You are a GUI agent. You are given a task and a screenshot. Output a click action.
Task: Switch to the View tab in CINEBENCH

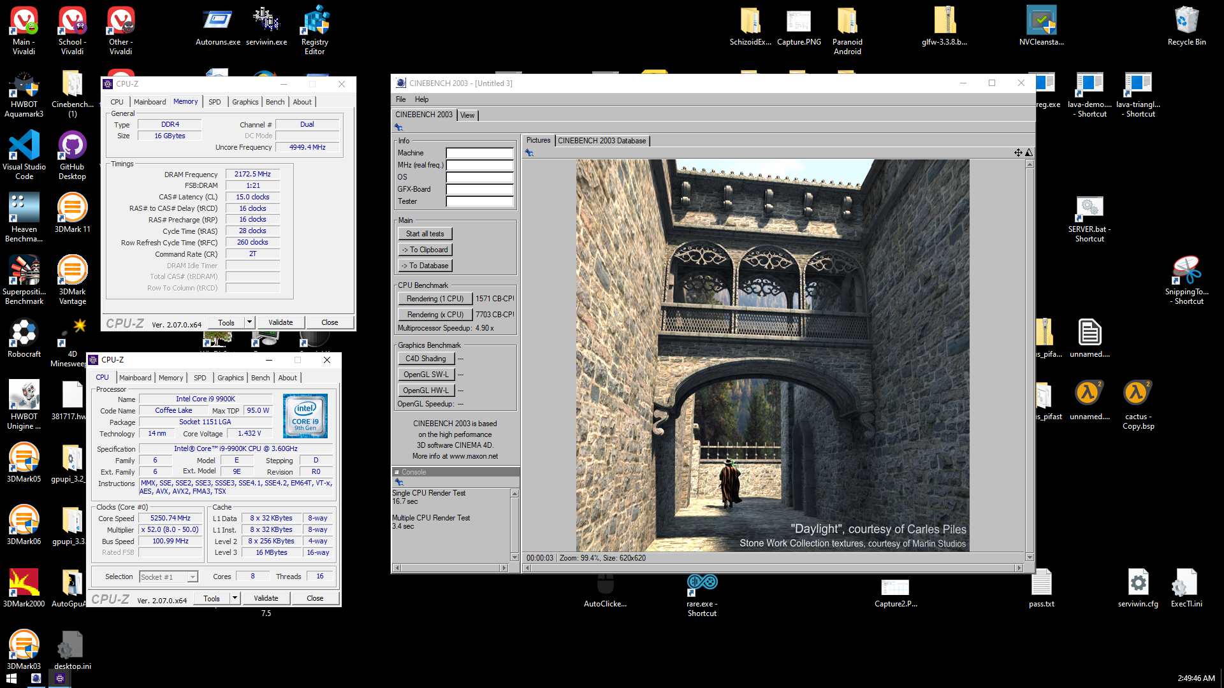click(467, 115)
